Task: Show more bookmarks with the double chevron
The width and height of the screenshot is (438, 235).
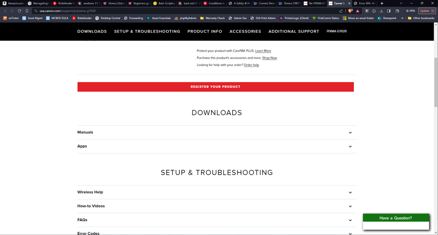Action: (x=402, y=18)
